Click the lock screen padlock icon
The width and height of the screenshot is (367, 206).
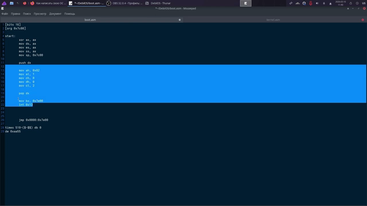pos(351,3)
